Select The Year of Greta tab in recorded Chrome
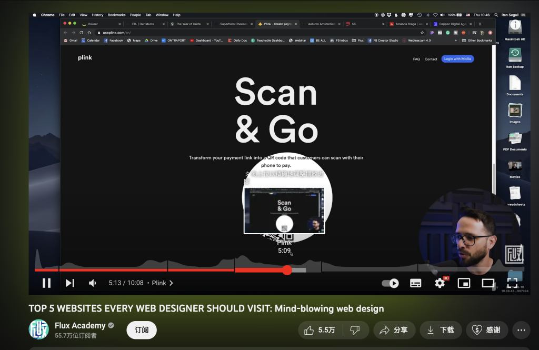Viewport: 539px width, 350px height. 189,24
